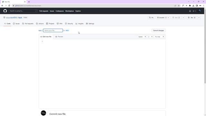Screen dimensions: 206x116
Task: Reload the page
Action: [9, 5]
